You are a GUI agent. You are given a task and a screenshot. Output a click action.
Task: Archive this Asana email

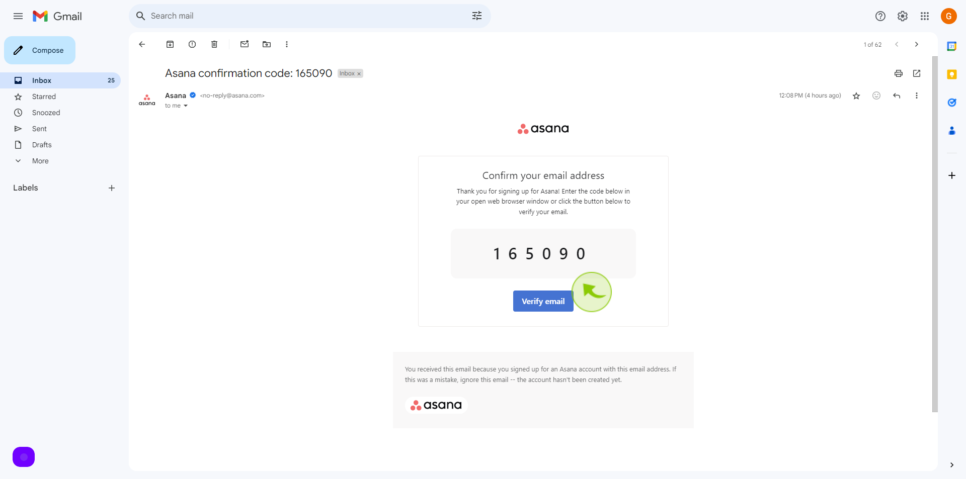pyautogui.click(x=170, y=44)
